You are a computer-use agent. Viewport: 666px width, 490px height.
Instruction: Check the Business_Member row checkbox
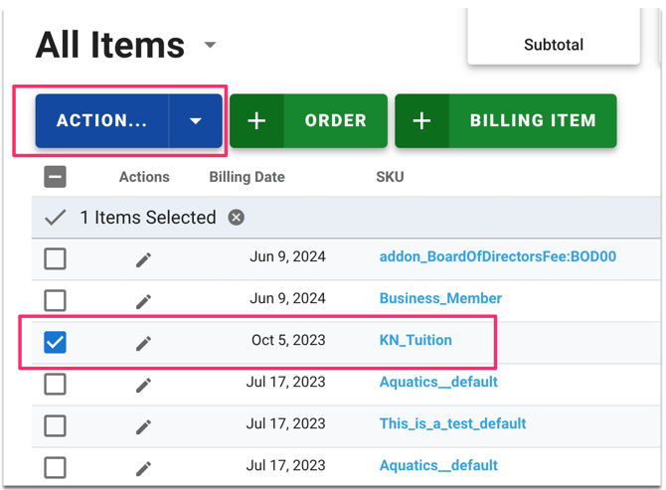point(56,300)
